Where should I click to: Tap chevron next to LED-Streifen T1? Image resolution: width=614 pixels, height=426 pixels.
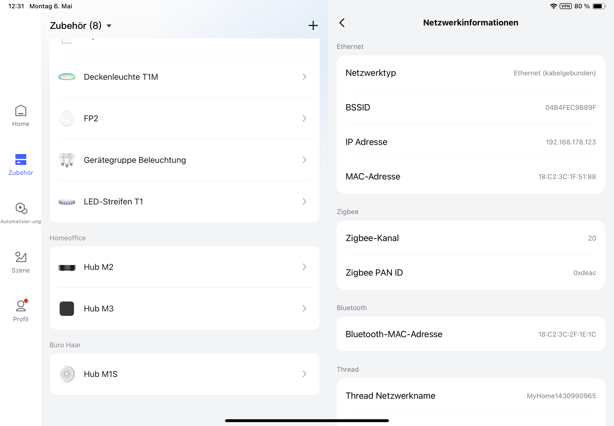[304, 202]
